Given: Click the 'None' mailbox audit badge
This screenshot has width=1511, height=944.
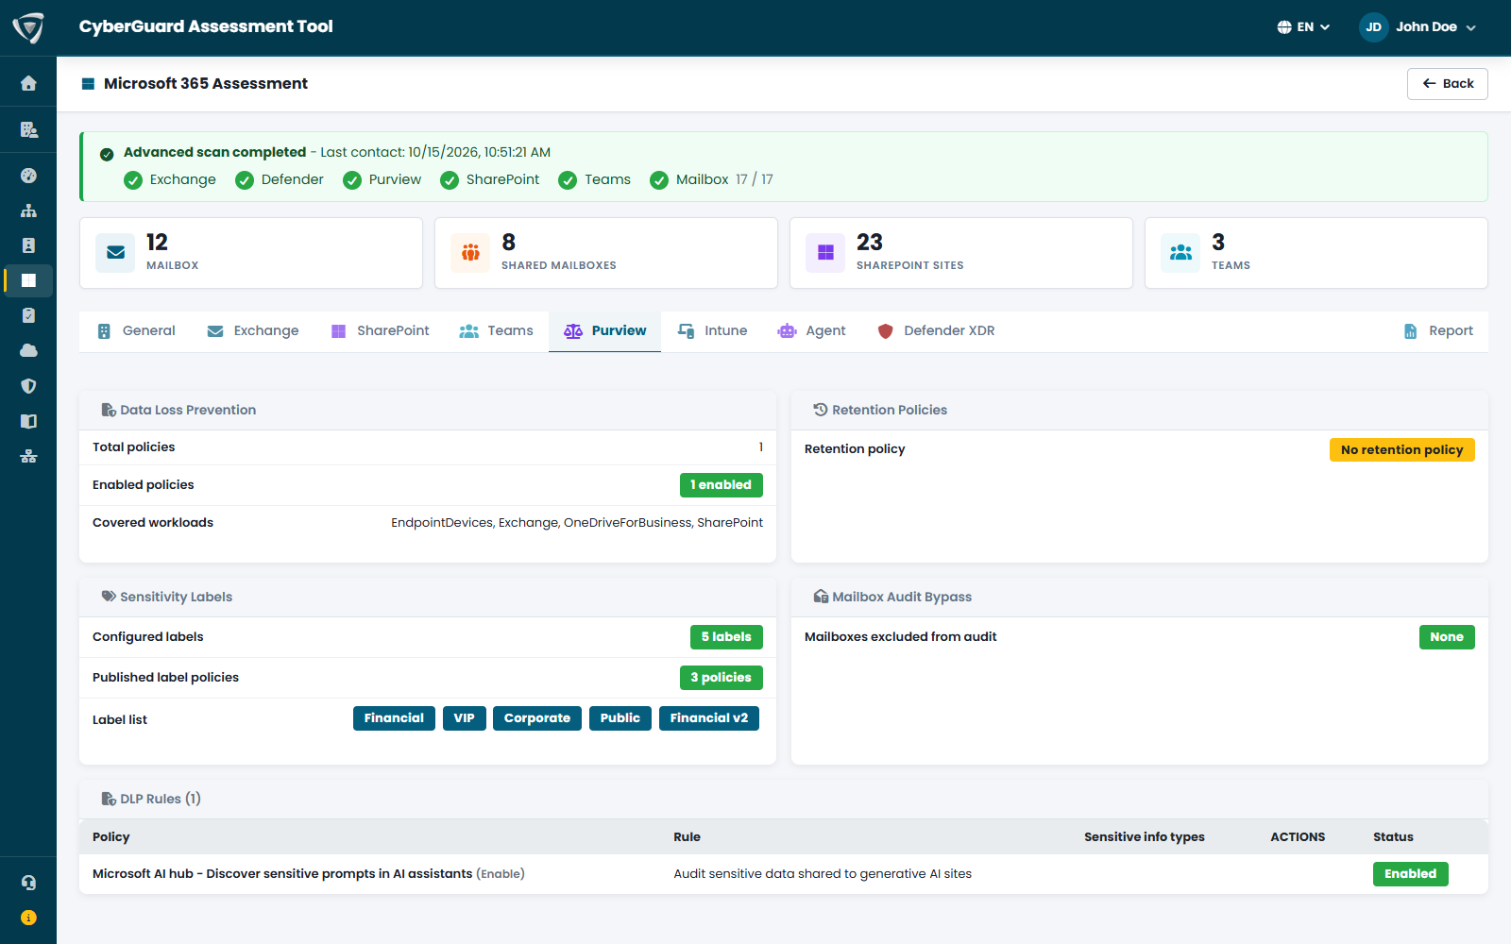Looking at the screenshot, I should (x=1446, y=637).
